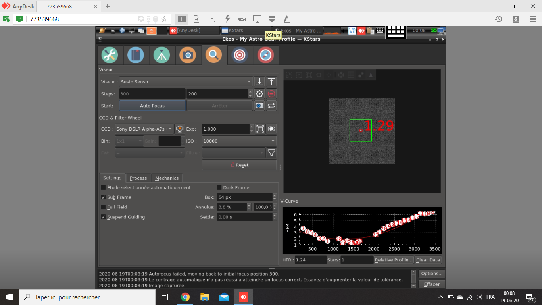
Task: Adjust the Settle 0,00 s spinner arrows
Action: pyautogui.click(x=275, y=217)
